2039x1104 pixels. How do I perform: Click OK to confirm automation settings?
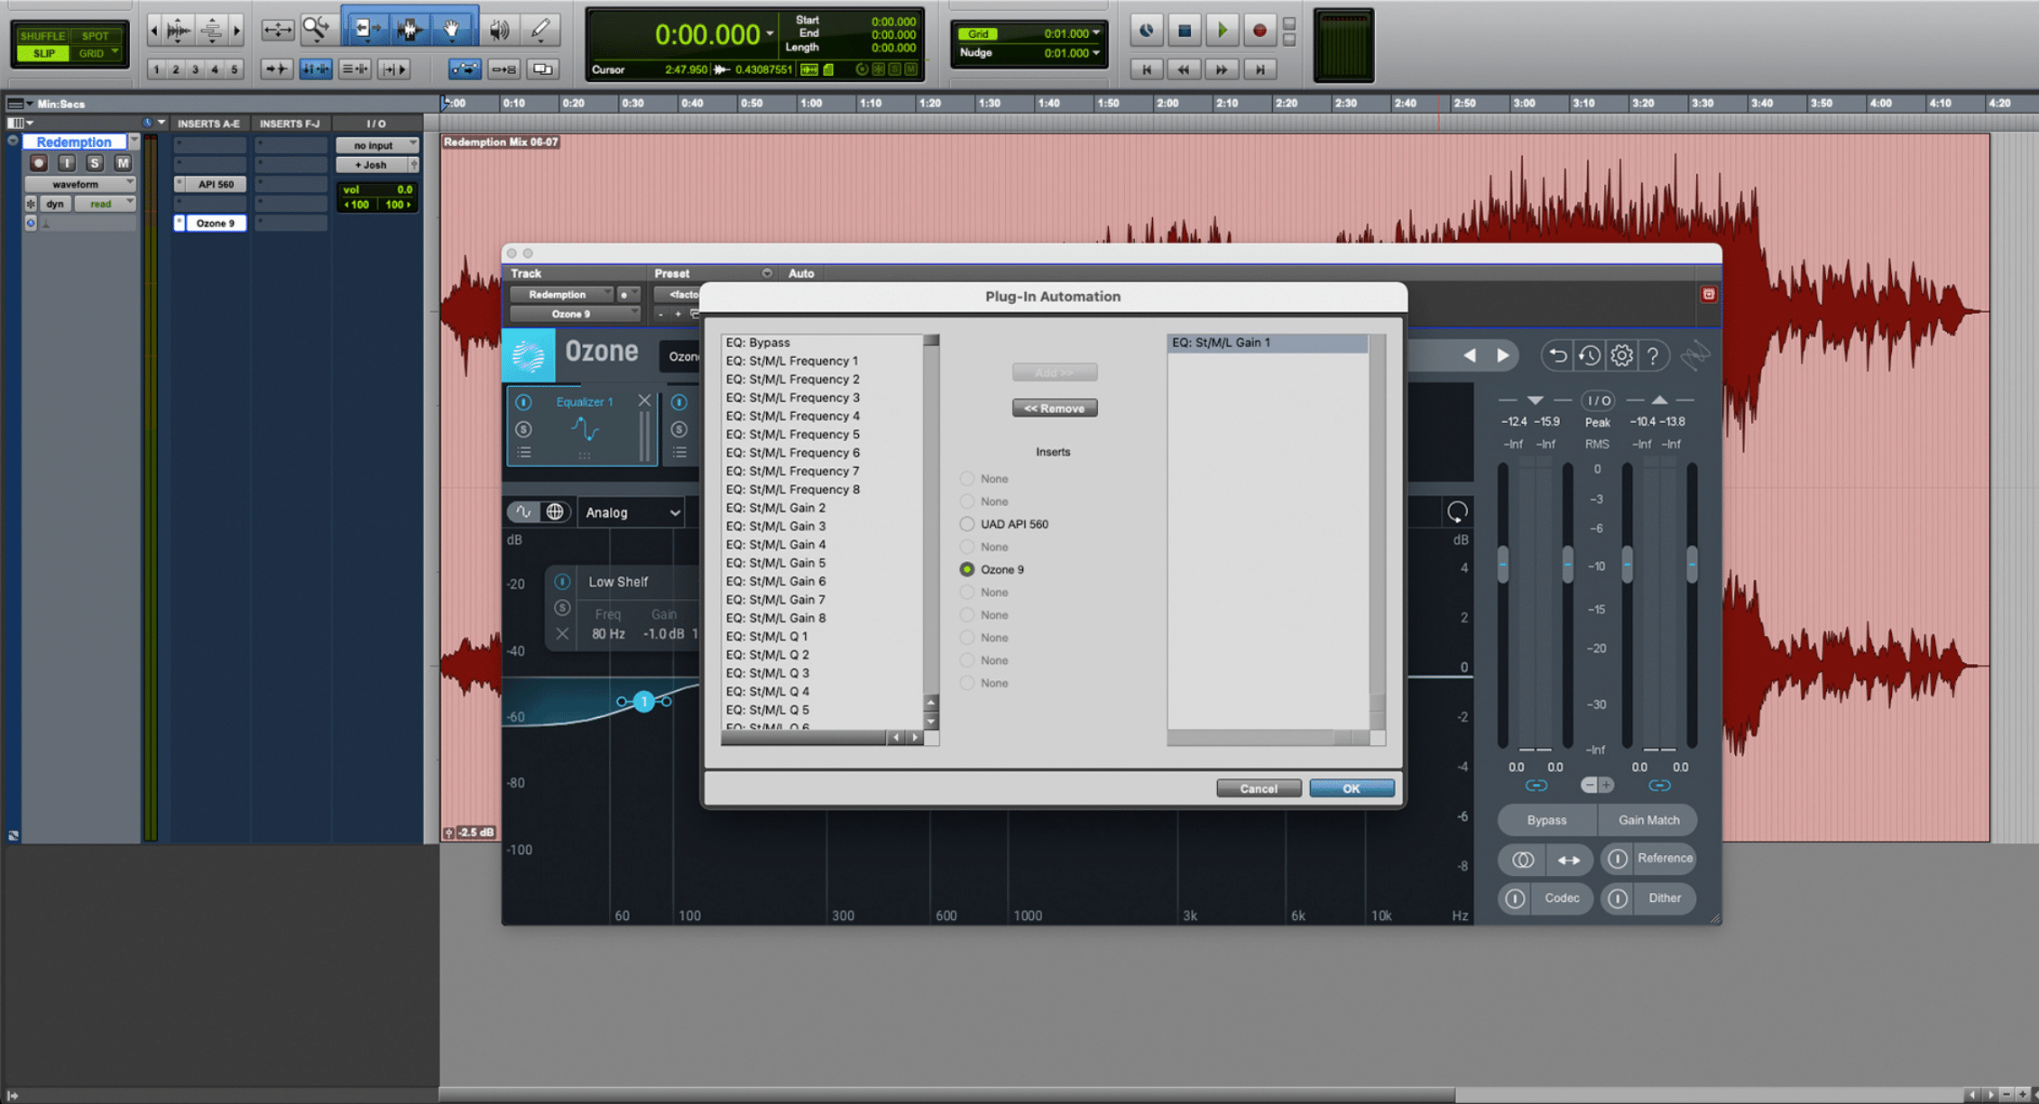tap(1352, 788)
